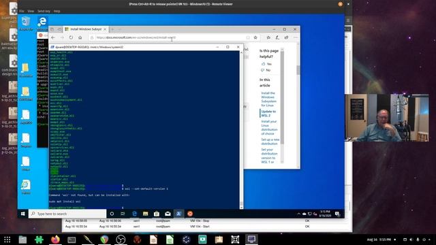
Task: Open 'Set your distribution version' link
Action: (x=269, y=156)
